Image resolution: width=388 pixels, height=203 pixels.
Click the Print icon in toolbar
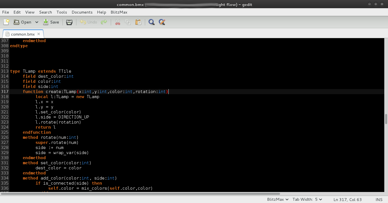[69, 22]
